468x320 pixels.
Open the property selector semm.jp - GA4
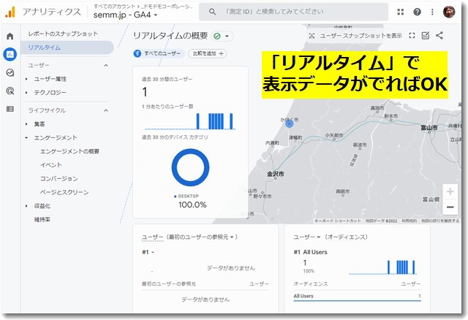[x=125, y=15]
